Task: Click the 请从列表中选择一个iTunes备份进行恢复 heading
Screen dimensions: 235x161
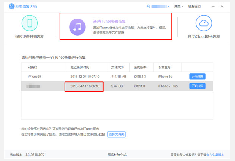Action: pyautogui.click(x=53, y=58)
